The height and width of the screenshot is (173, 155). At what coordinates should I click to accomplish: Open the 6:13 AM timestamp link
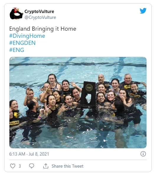click(17, 154)
